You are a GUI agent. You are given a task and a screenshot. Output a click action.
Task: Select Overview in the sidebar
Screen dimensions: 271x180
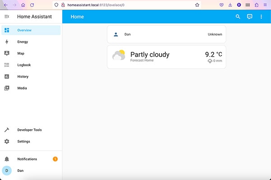pyautogui.click(x=31, y=30)
